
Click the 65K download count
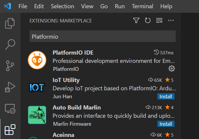(x=155, y=80)
